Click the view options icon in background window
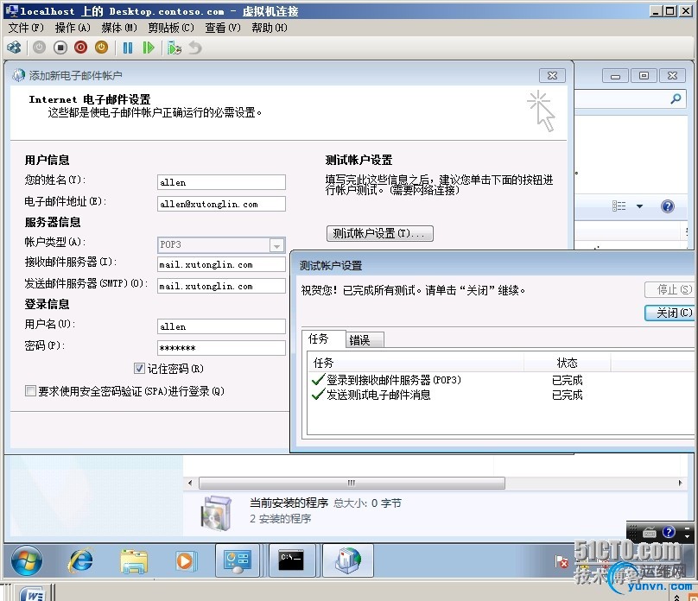The height and width of the screenshot is (601, 698). coord(619,206)
